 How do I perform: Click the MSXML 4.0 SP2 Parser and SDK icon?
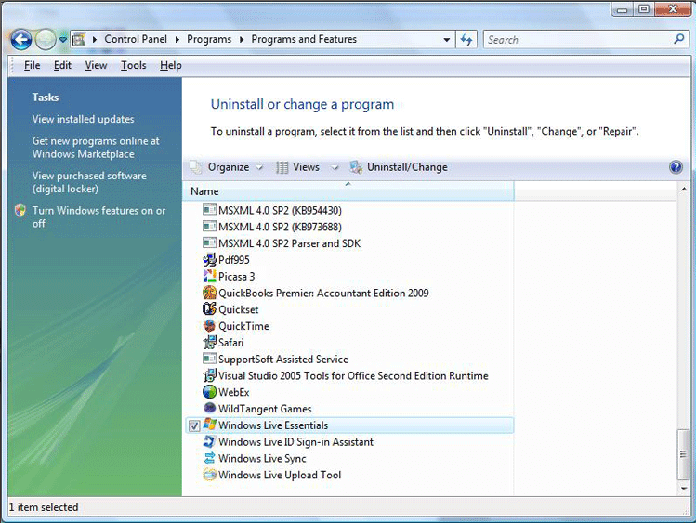[x=209, y=242]
